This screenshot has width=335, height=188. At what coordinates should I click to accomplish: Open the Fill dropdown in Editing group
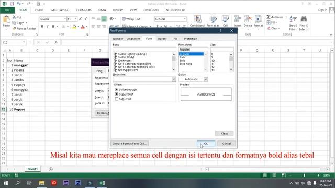tap(276, 22)
